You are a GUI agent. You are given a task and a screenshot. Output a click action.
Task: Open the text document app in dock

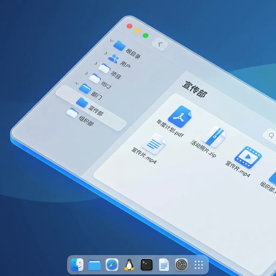[x=164, y=265]
